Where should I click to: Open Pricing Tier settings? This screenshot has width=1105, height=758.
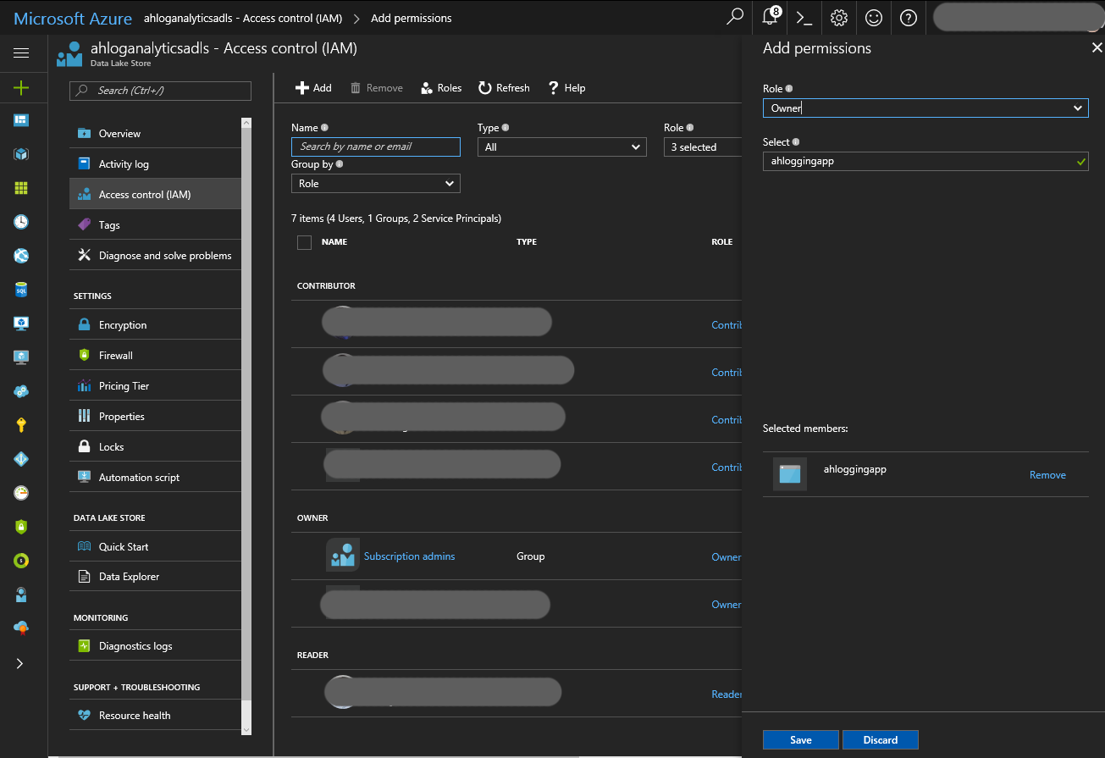(x=156, y=386)
